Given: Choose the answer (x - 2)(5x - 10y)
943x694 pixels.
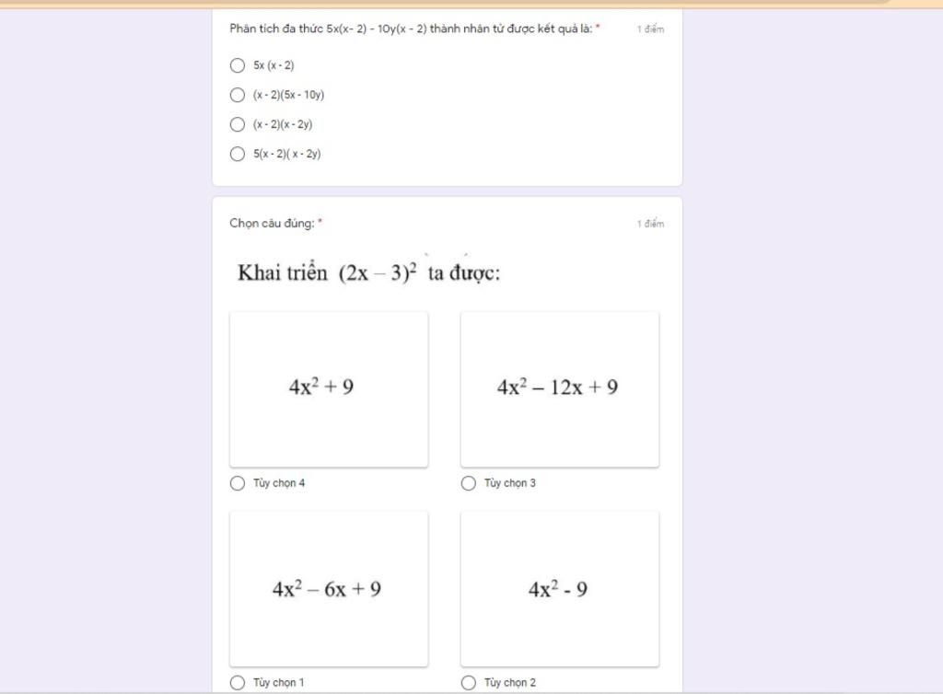Looking at the screenshot, I should click(238, 95).
